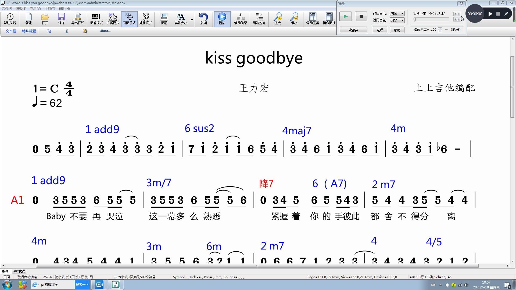Click 特殊标题 special title link
Image resolution: width=516 pixels, height=290 pixels.
click(29, 31)
